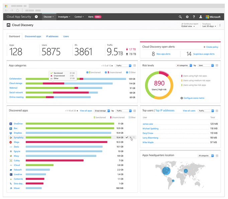Click the OneDrive app icon

tap(11, 124)
